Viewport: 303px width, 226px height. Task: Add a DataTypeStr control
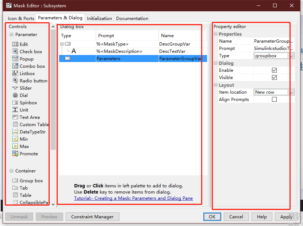(29, 132)
